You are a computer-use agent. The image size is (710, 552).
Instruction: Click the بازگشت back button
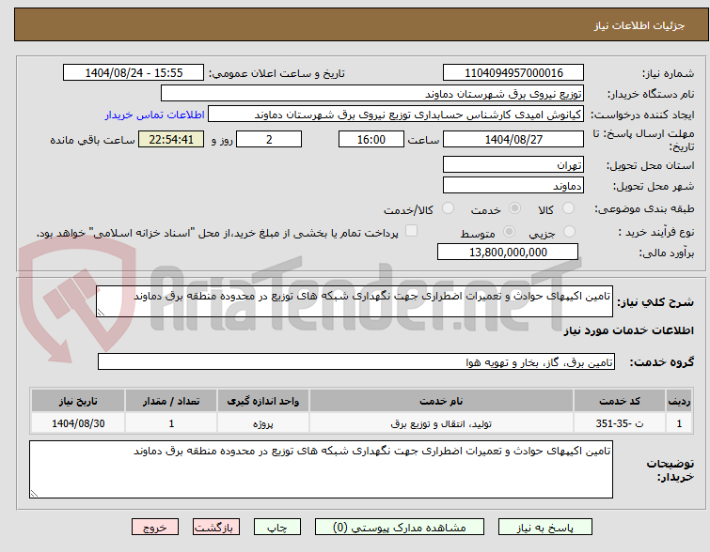coord(216,528)
